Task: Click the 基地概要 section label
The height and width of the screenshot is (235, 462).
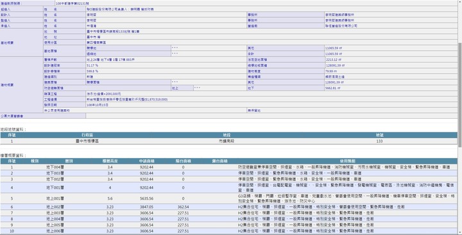Action: point(7,43)
